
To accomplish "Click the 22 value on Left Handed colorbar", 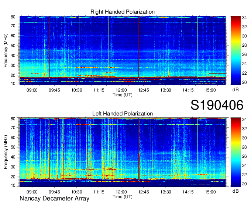I will (244, 175).
